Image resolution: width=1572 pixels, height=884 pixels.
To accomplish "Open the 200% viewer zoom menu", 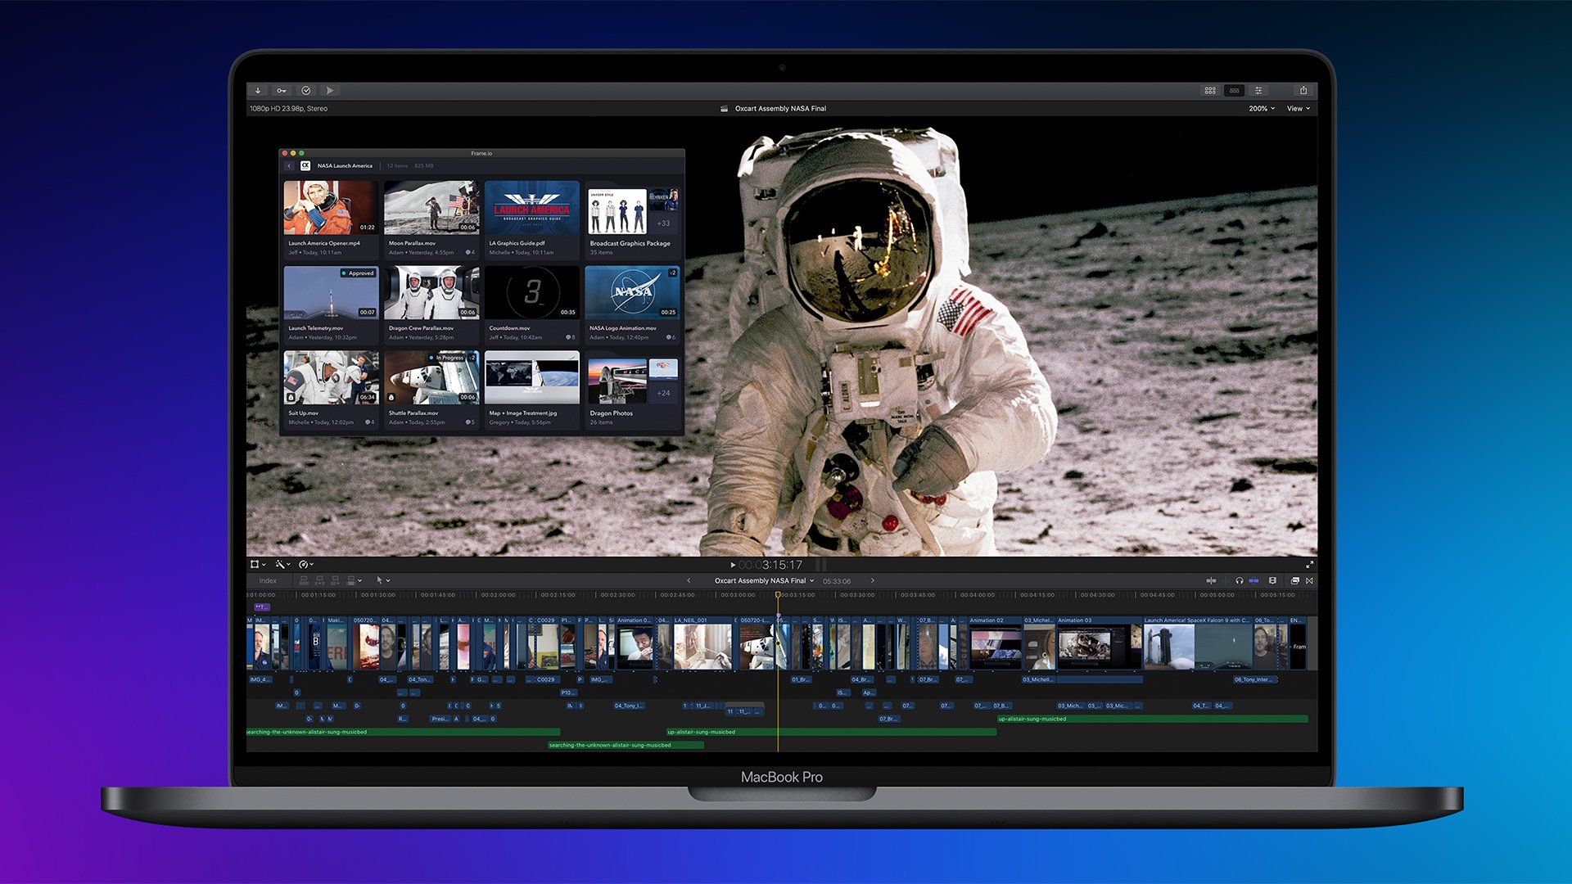I will pos(1262,108).
